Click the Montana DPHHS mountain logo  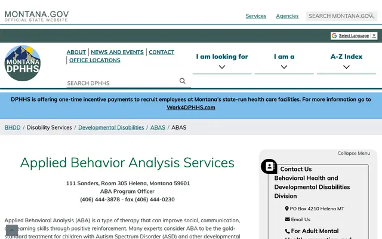tap(23, 63)
